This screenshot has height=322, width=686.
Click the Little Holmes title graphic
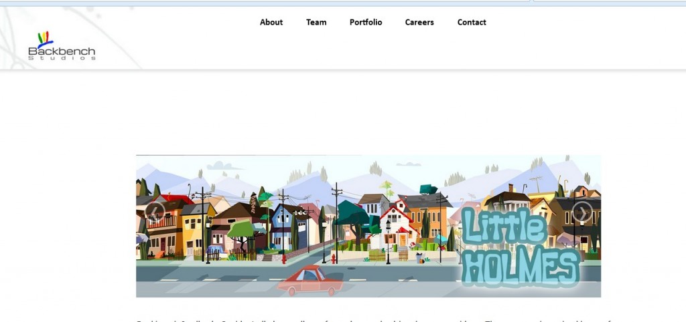click(x=520, y=247)
